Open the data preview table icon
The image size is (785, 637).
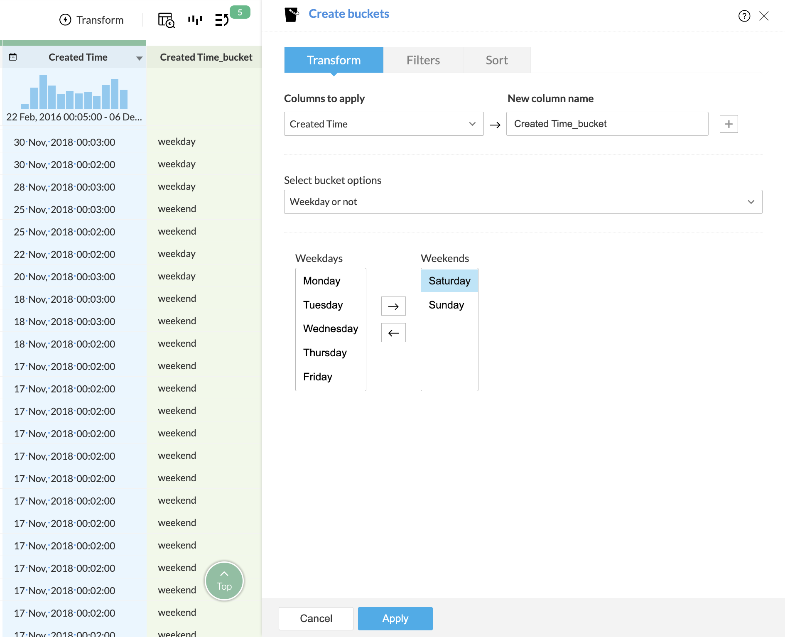167,20
